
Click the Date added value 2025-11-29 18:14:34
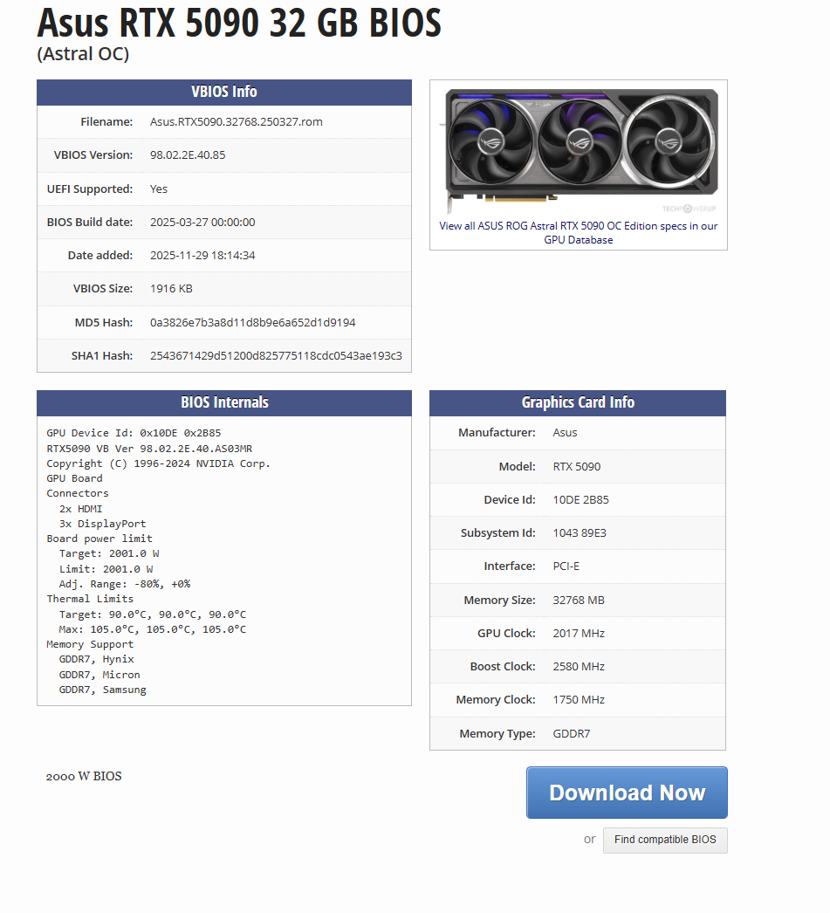[x=202, y=256]
